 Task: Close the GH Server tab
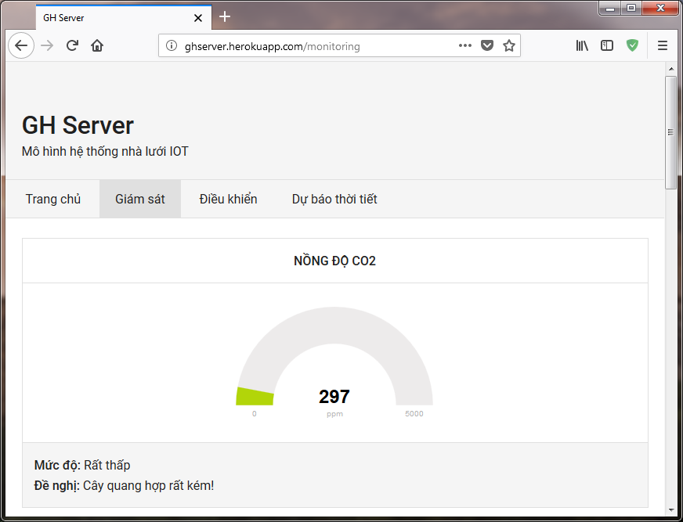point(197,18)
